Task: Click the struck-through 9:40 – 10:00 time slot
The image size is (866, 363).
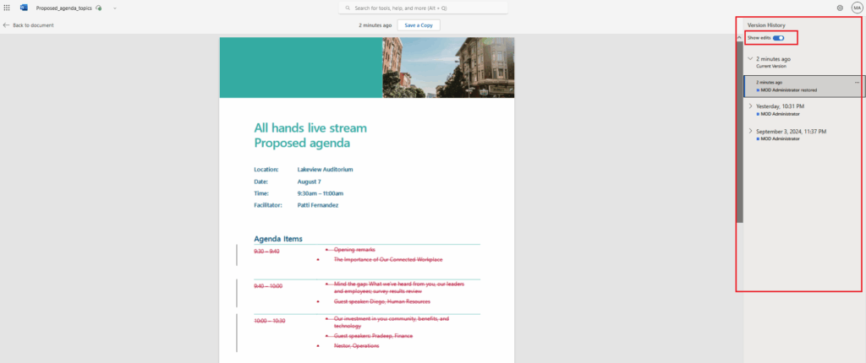Action: pos(268,286)
